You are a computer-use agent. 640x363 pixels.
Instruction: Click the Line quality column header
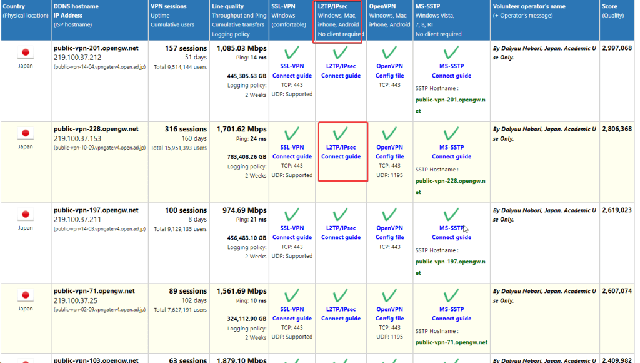tap(239, 20)
